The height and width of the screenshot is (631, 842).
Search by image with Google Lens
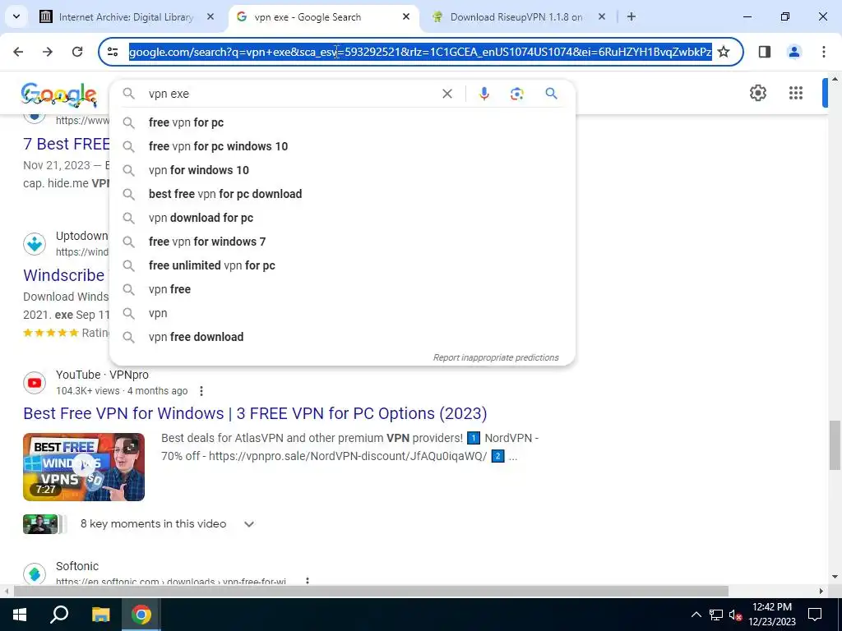point(516,94)
